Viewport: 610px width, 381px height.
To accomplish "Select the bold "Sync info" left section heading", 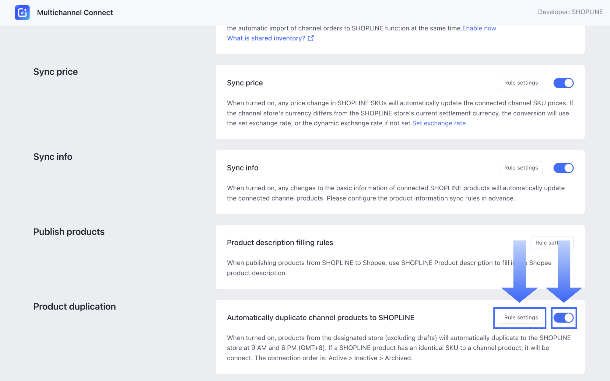I will click(x=53, y=157).
